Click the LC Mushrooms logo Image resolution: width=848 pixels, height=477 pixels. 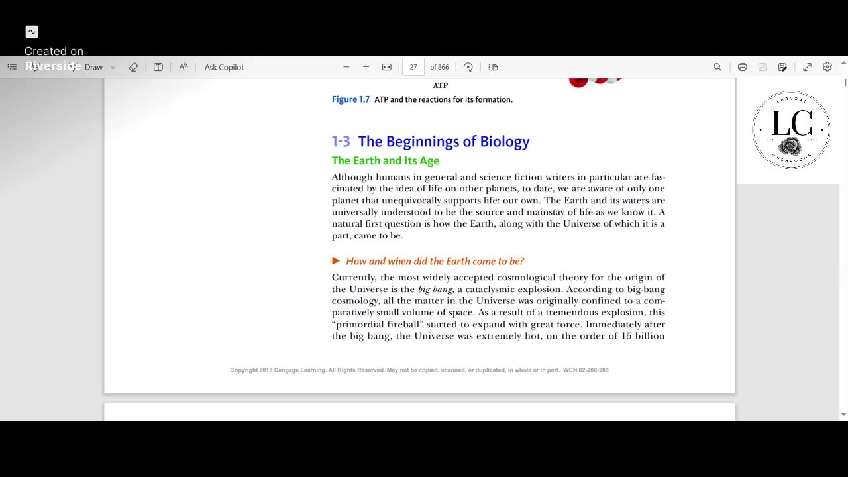(791, 130)
